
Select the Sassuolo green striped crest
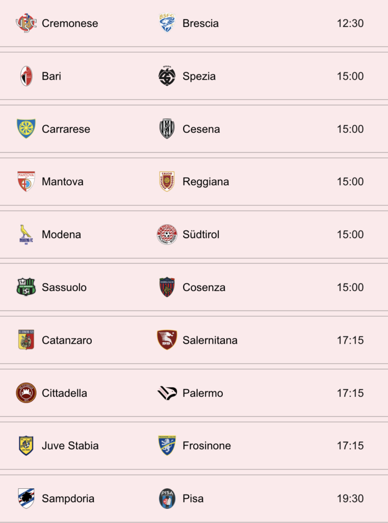26,287
